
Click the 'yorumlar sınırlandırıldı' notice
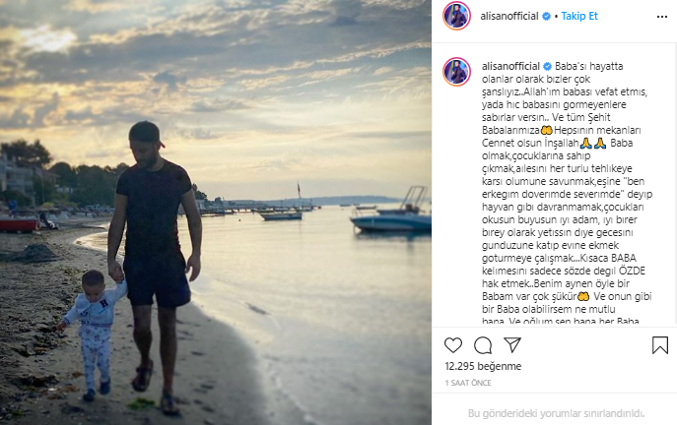[555, 413]
